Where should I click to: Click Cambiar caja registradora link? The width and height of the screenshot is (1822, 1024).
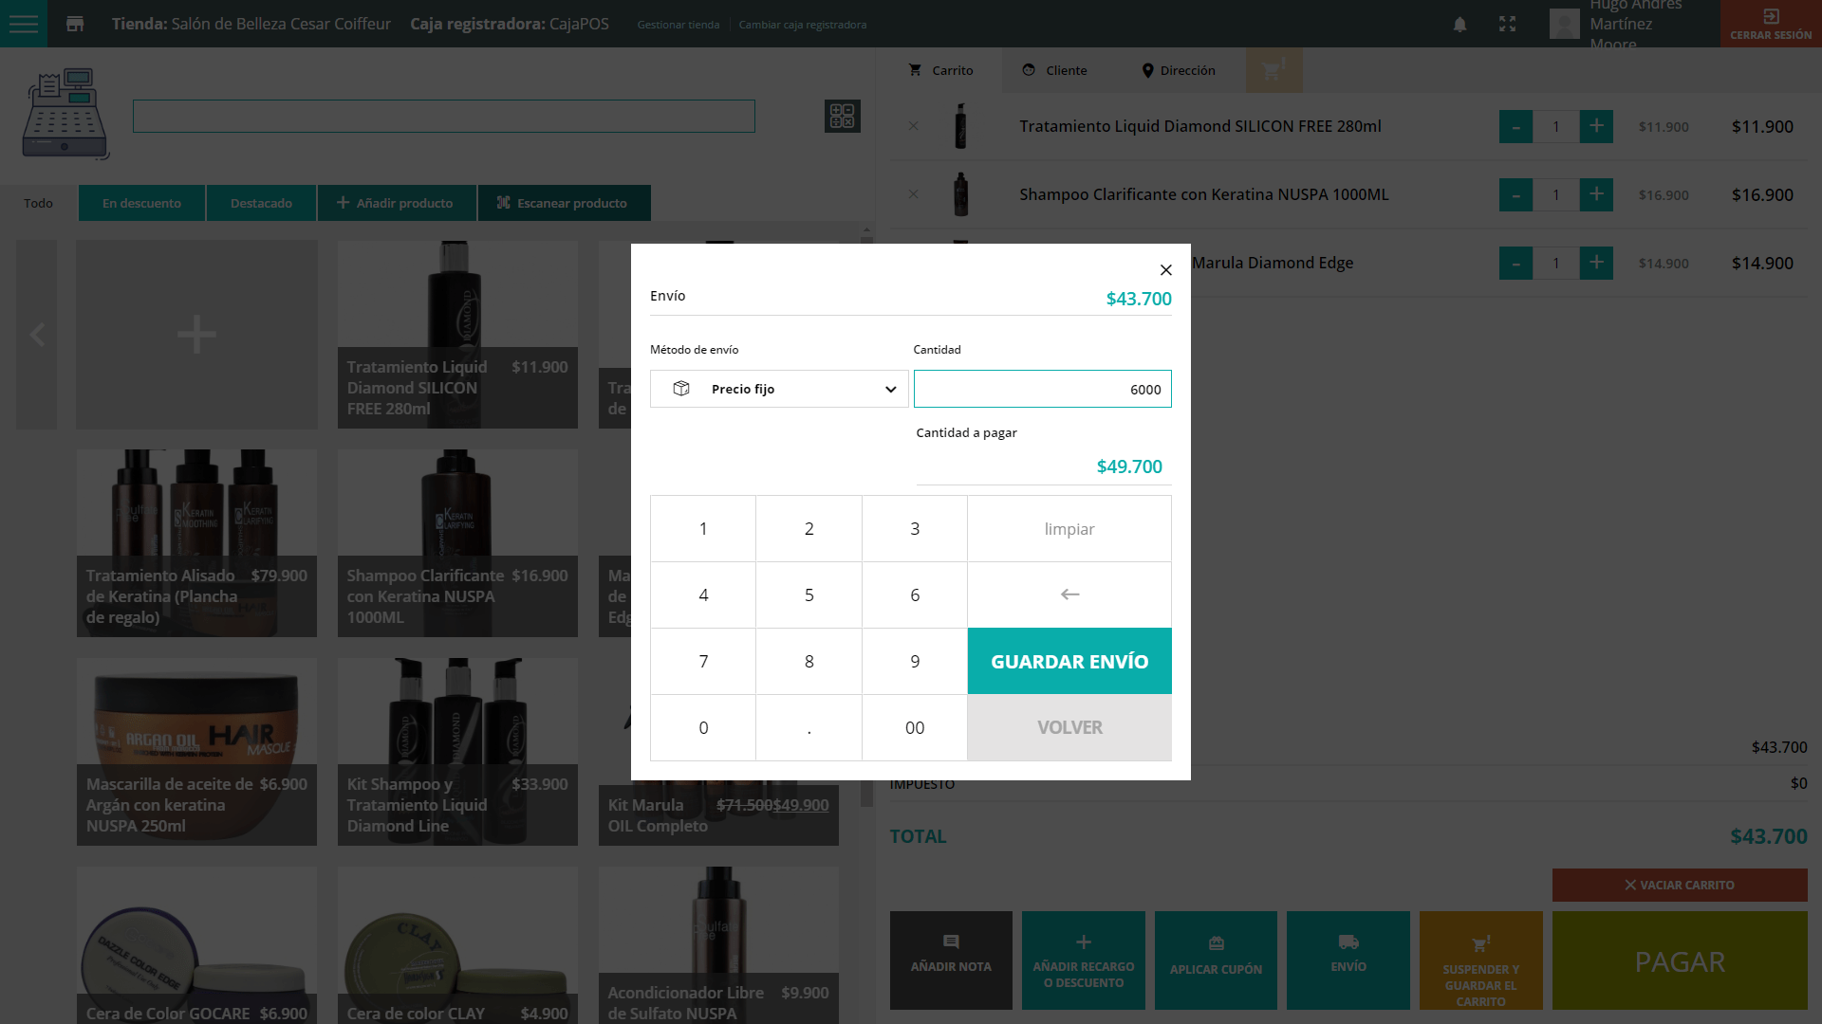pyautogui.click(x=803, y=25)
